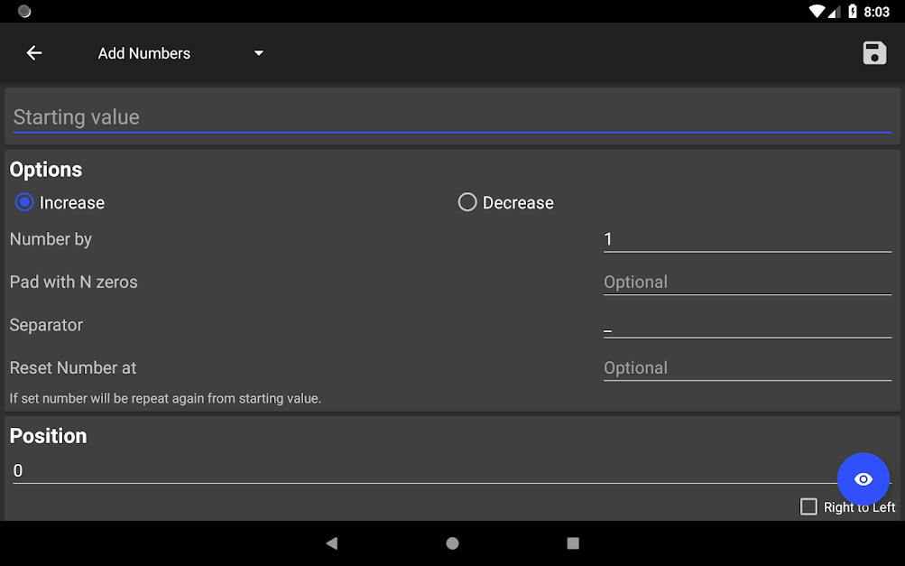Click the Reset Number at field
Image resolution: width=905 pixels, height=566 pixels.
[747, 368]
